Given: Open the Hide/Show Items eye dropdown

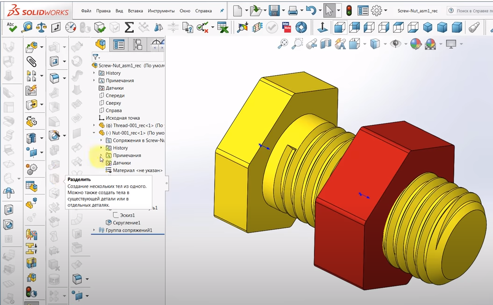Looking at the screenshot, I should [406, 44].
